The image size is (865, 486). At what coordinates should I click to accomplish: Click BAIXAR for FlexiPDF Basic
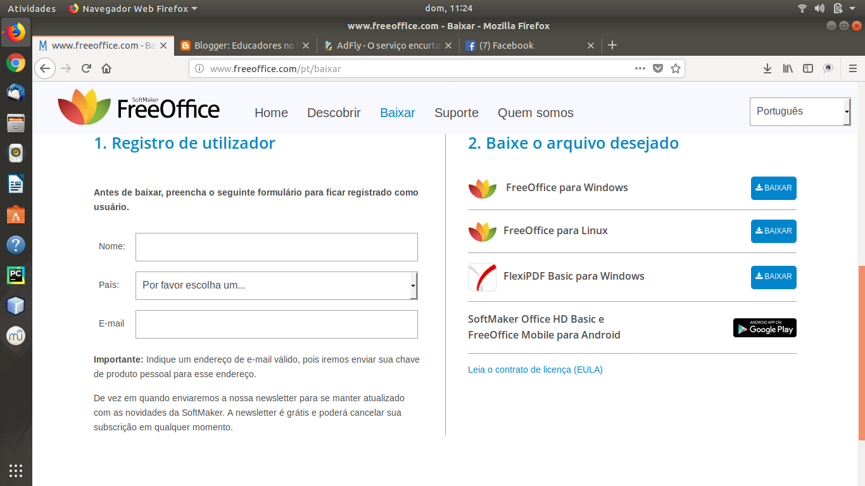(774, 277)
